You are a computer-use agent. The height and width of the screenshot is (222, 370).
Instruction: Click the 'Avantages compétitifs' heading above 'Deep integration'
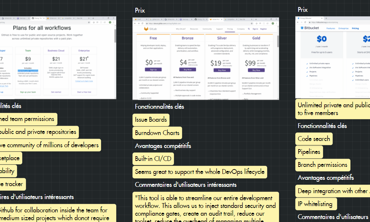(326, 178)
